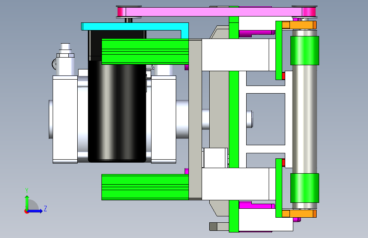Screen dimensions: 368x238
Task: Select the magenta pulley at belt's left end
Action: pos(121,12)
